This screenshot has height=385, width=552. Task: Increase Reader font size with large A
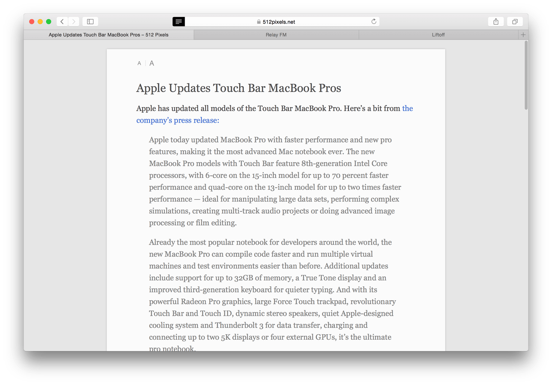click(152, 63)
